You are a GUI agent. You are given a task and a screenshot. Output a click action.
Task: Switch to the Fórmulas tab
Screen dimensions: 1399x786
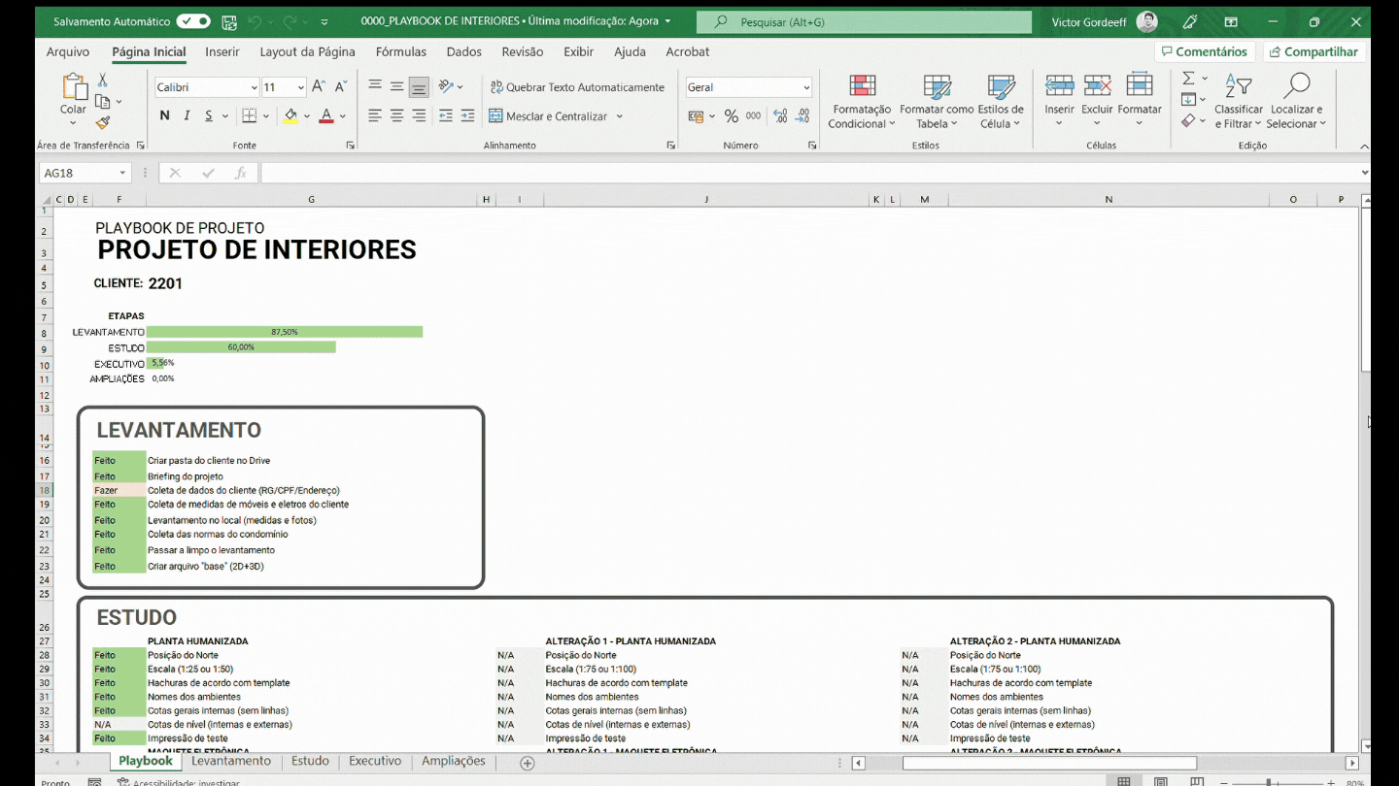(x=401, y=52)
